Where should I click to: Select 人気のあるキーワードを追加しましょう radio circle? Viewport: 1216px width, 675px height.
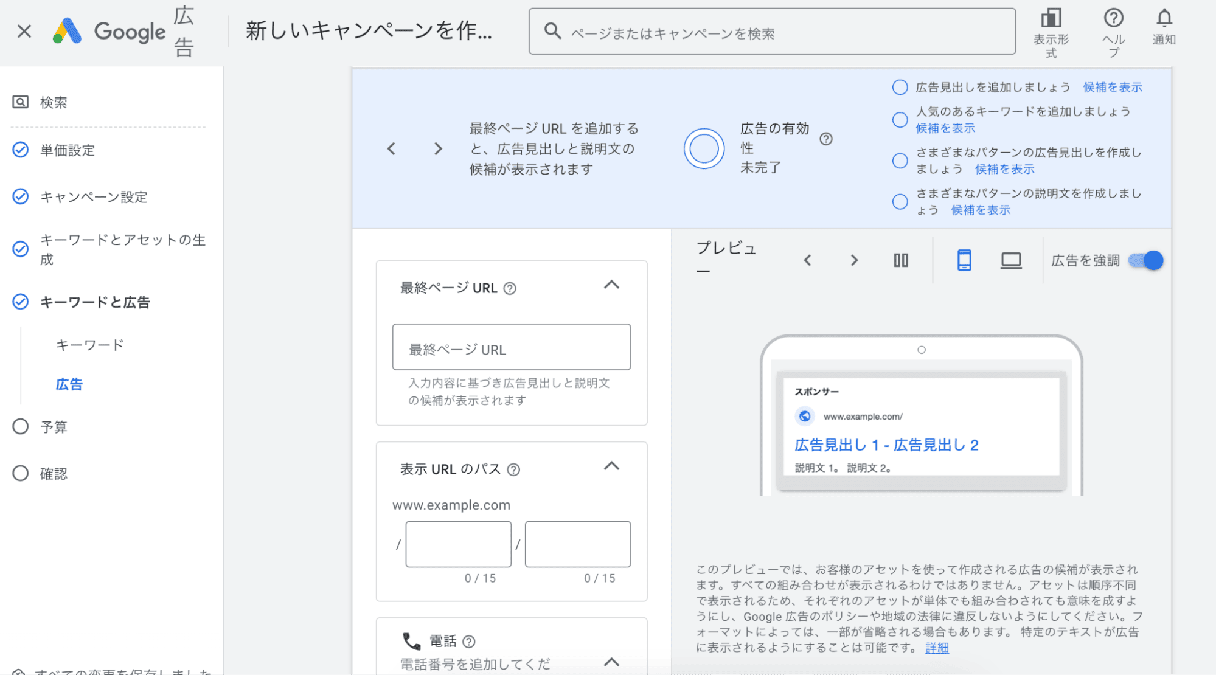tap(900, 119)
